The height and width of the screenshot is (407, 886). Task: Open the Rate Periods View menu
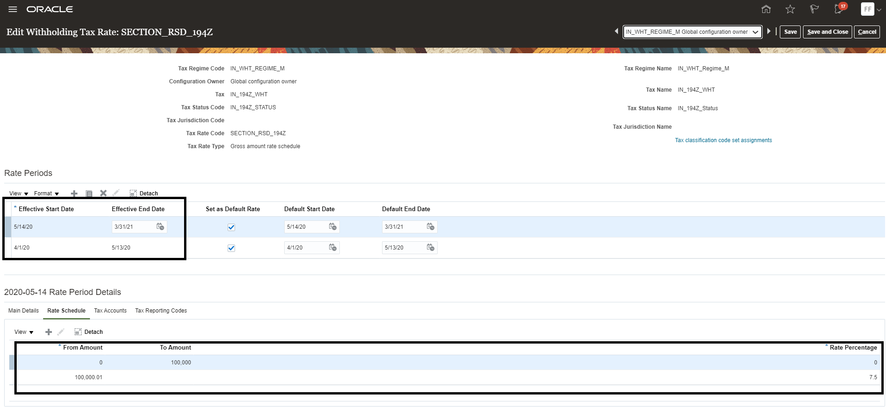(19, 194)
